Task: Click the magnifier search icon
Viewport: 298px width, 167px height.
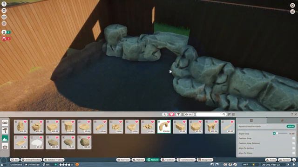Action: (224, 115)
